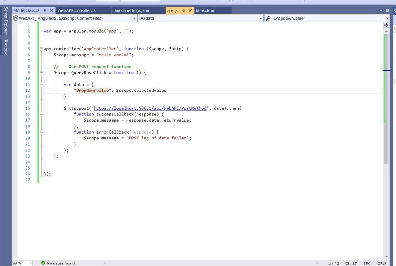
Task: Click the horizontal scrollbar right arrow
Action: click(x=317, y=263)
